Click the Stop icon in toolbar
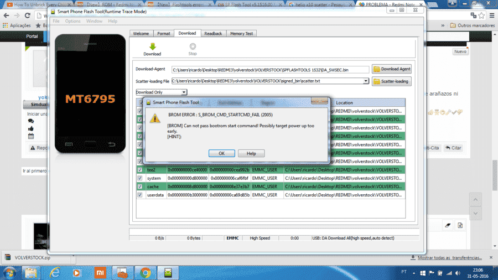The width and height of the screenshot is (498, 280). click(x=193, y=46)
